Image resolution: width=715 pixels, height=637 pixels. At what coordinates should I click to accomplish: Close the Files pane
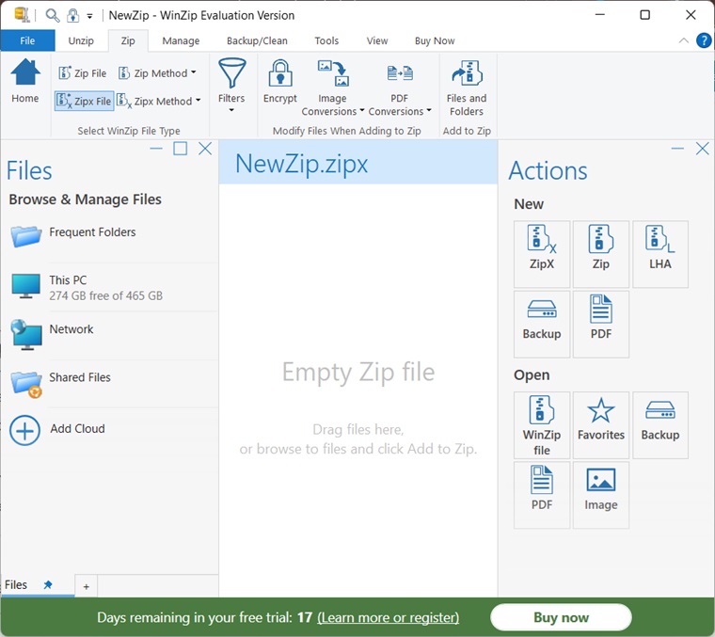[205, 149]
